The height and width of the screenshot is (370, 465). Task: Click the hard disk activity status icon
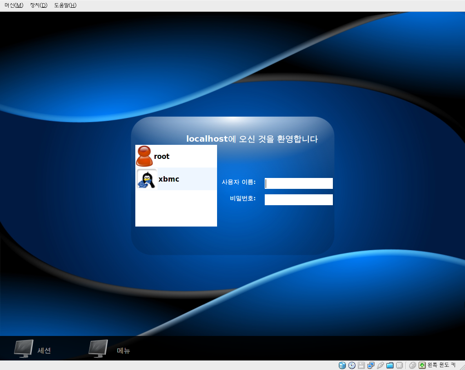coord(342,365)
